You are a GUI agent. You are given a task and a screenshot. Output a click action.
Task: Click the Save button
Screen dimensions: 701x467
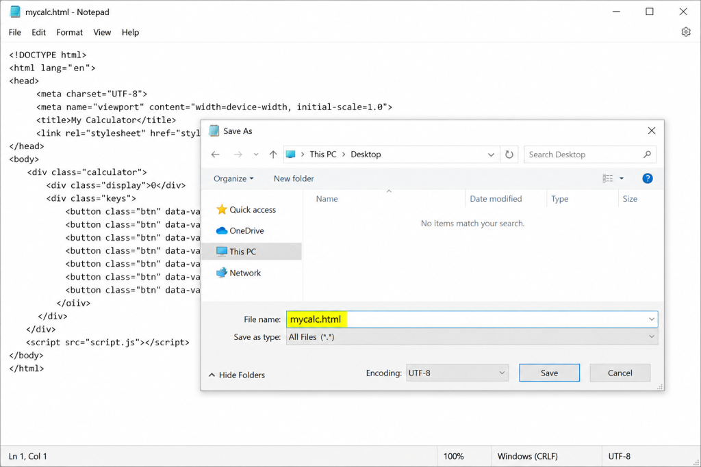(x=549, y=373)
